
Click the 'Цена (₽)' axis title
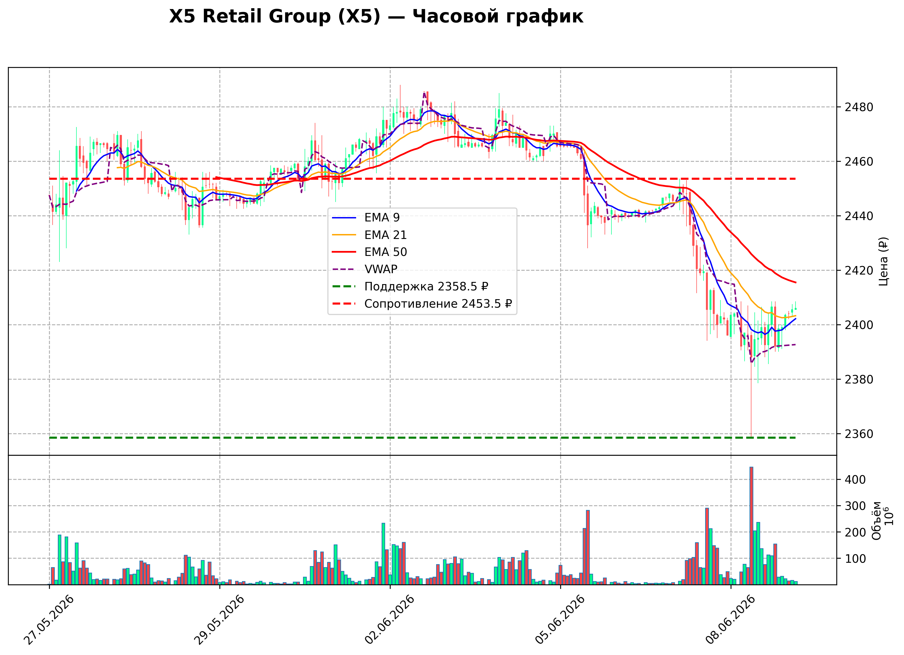[x=884, y=261]
